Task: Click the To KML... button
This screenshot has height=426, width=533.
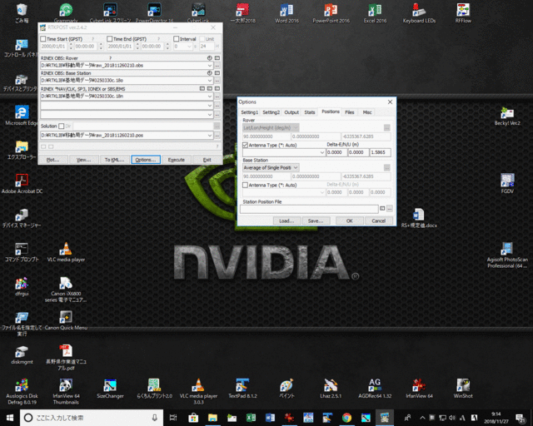Action: (x=114, y=160)
